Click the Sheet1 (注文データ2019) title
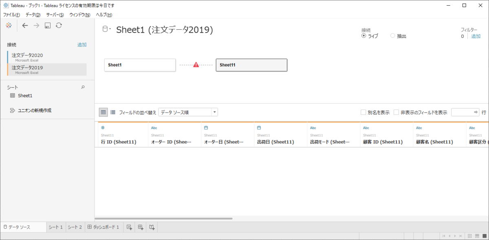The width and height of the screenshot is (489, 240). (165, 30)
